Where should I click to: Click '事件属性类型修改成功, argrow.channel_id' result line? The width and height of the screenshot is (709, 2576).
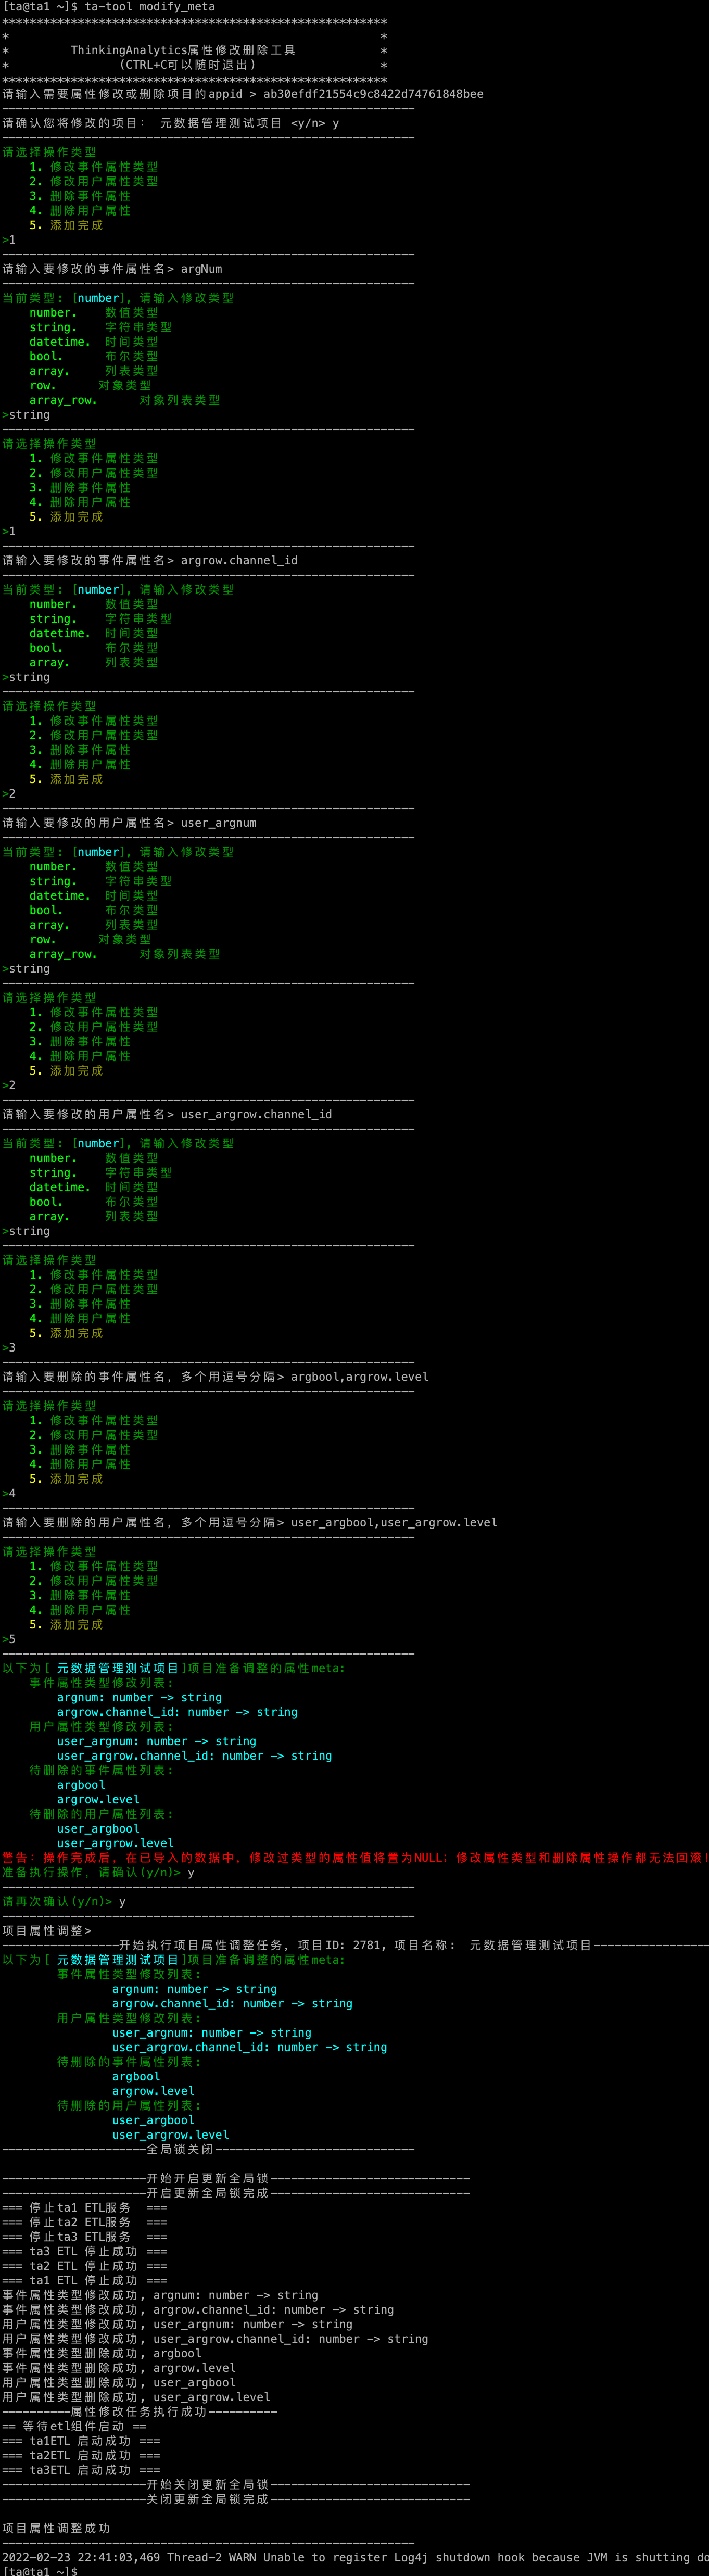[x=198, y=2310]
